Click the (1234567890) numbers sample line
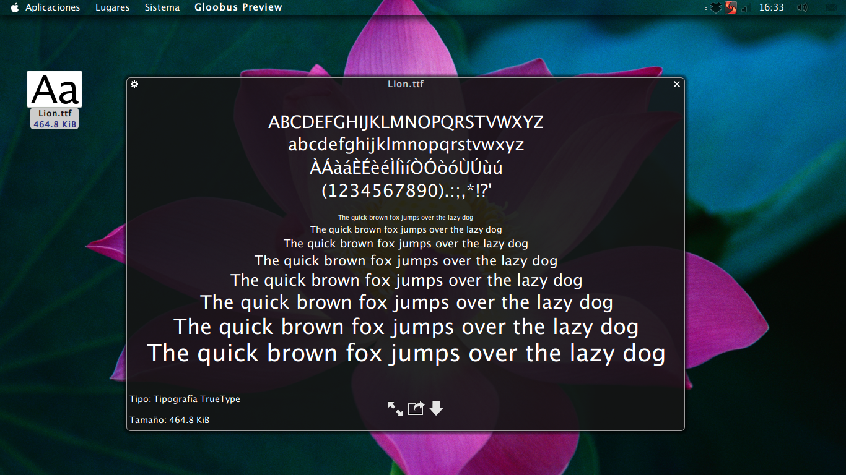Viewport: 846px width, 475px height. [406, 190]
